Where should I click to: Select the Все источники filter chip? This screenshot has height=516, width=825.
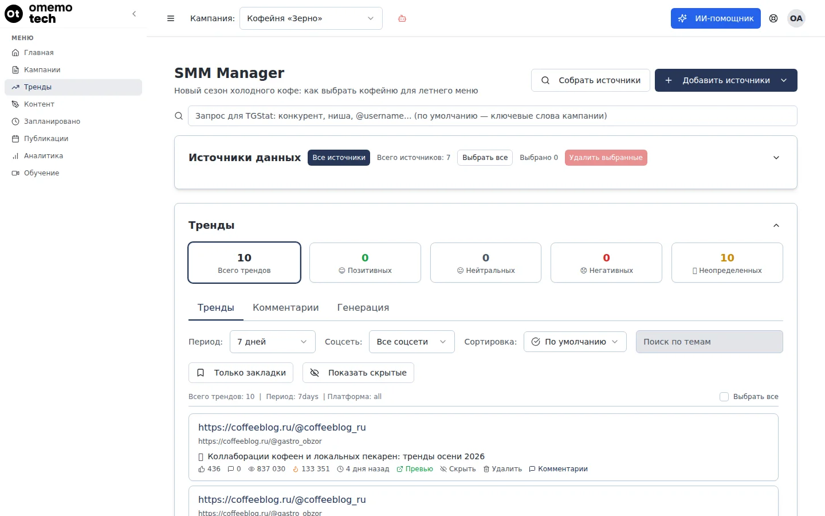click(x=339, y=158)
